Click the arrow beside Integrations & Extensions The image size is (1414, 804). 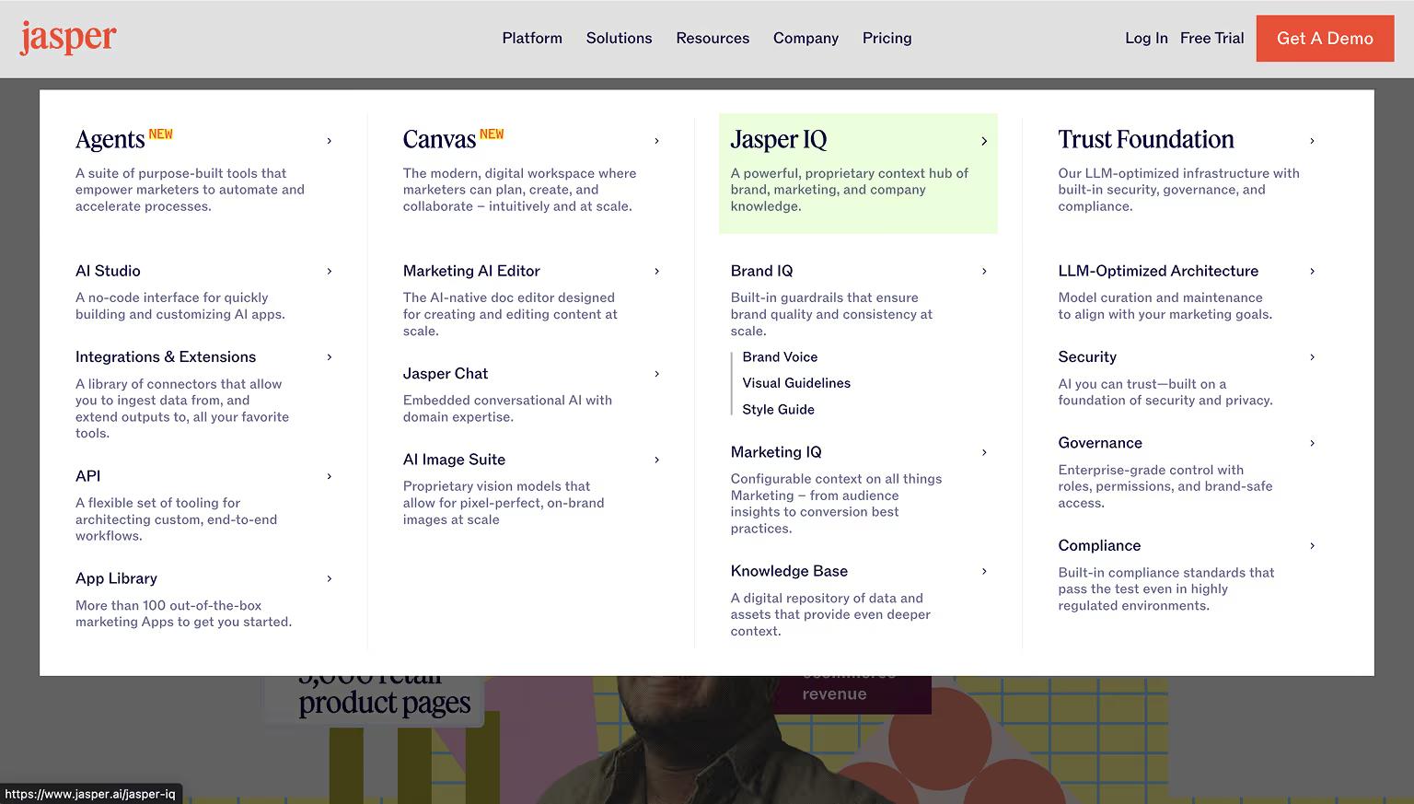click(330, 357)
